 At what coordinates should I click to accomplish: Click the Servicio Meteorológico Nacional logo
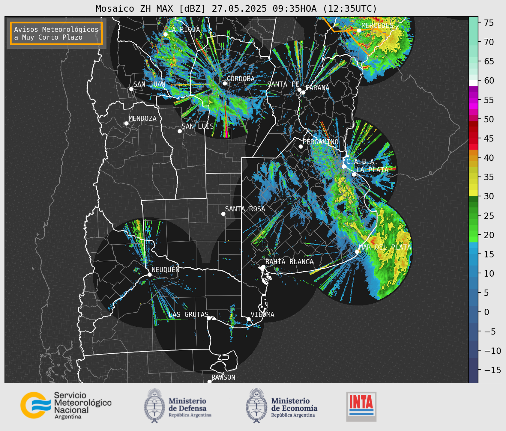pyautogui.click(x=66, y=405)
